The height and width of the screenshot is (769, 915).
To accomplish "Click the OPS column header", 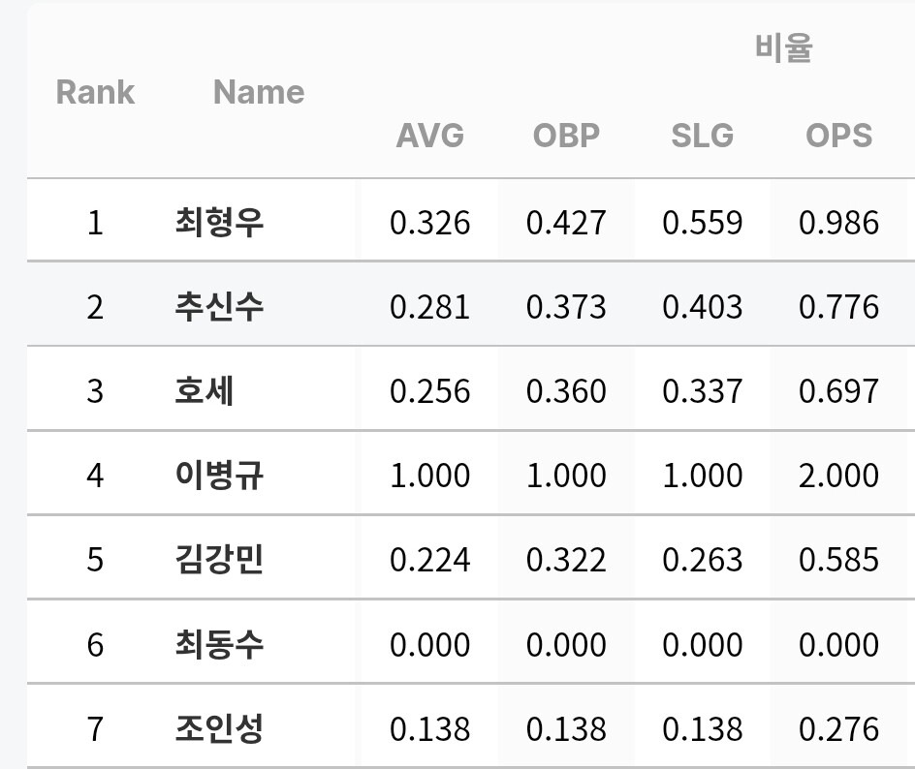I will [838, 136].
